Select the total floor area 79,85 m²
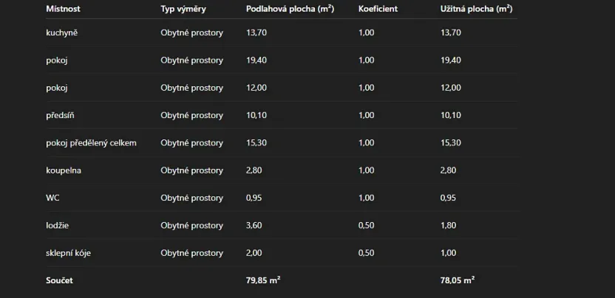The image size is (615, 298). (262, 280)
